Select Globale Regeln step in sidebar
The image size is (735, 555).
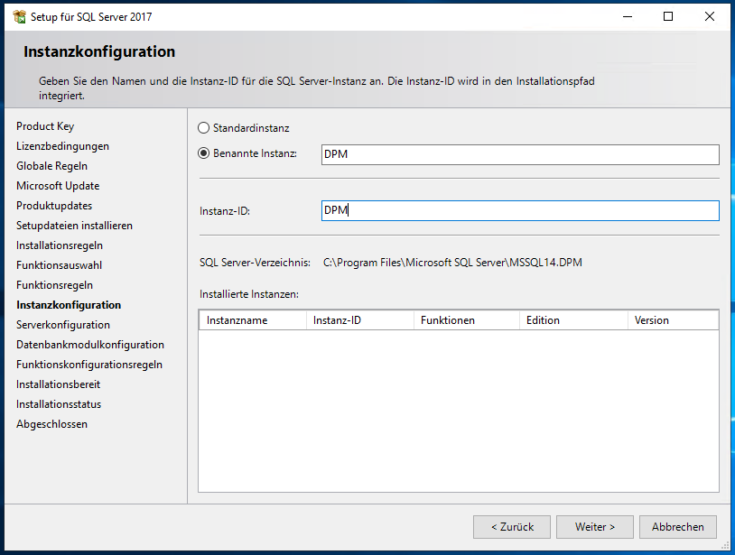click(x=51, y=166)
